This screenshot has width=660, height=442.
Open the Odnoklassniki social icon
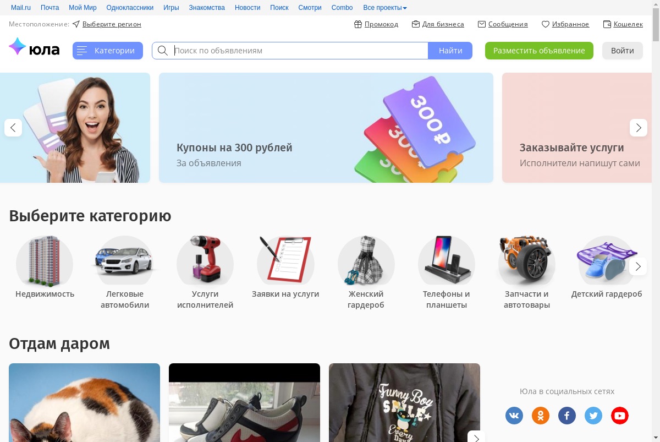pyautogui.click(x=541, y=416)
